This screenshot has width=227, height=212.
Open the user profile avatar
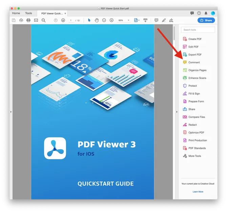pos(213,13)
